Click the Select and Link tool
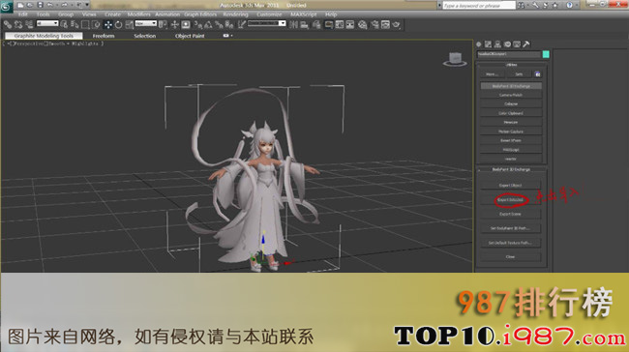The image size is (629, 352). (x=8, y=25)
